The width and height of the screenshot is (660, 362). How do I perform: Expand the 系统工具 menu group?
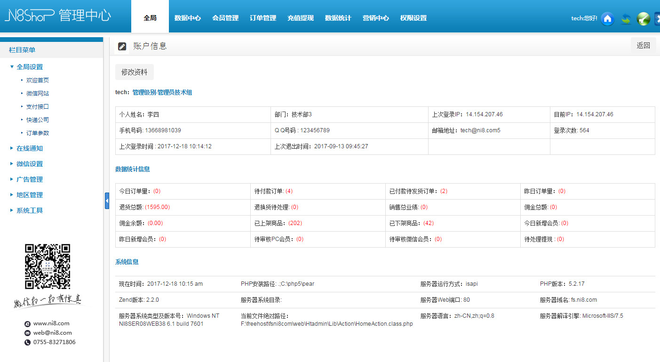(x=29, y=210)
